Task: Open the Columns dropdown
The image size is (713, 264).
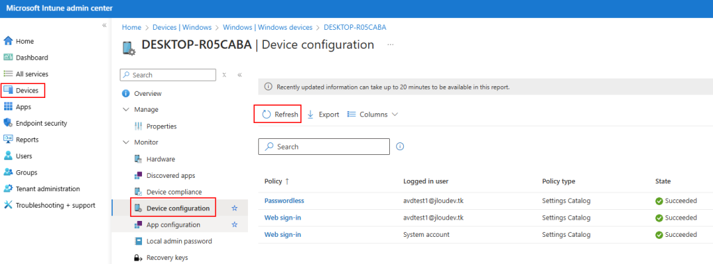Action: click(373, 115)
